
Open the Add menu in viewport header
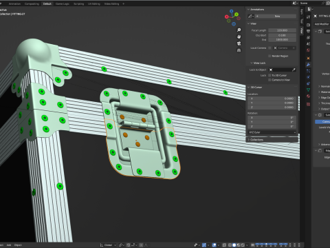click(x=9, y=245)
